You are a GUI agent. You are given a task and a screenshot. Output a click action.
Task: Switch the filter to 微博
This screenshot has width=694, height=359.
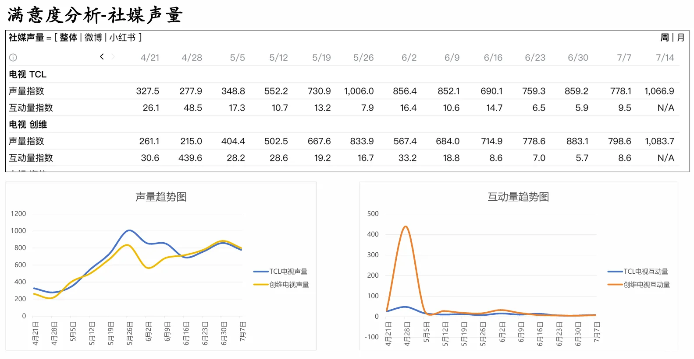pyautogui.click(x=93, y=38)
